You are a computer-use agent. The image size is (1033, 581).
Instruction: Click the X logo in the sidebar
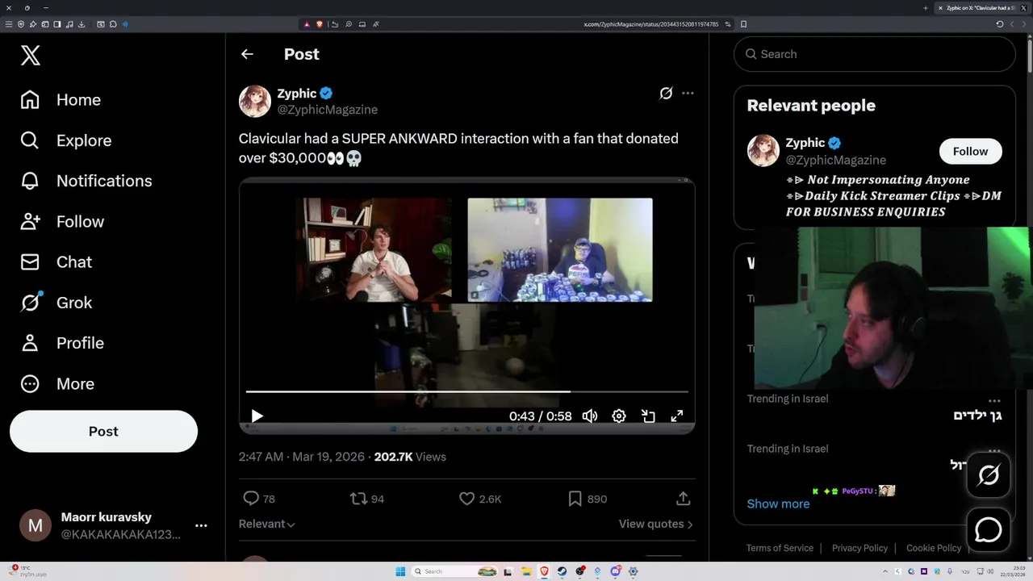(x=30, y=55)
